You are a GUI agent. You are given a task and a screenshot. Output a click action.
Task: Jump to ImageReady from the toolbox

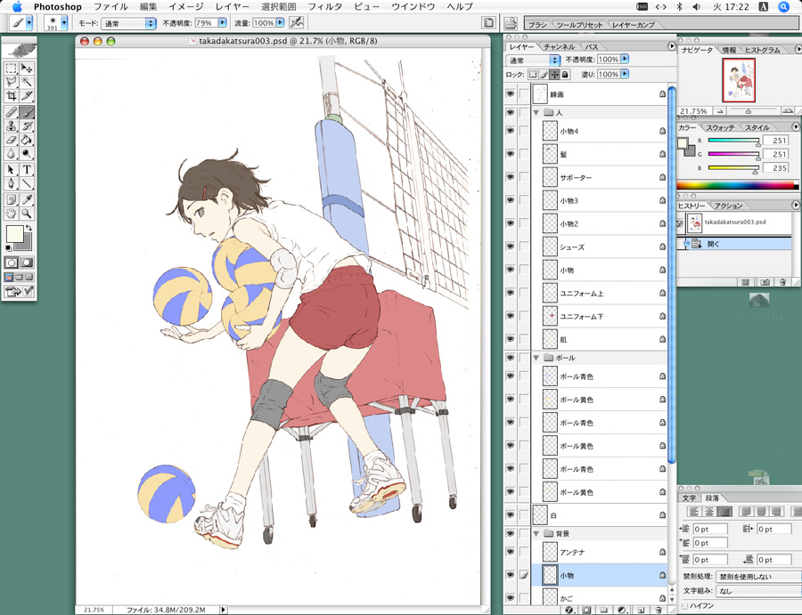click(x=19, y=291)
